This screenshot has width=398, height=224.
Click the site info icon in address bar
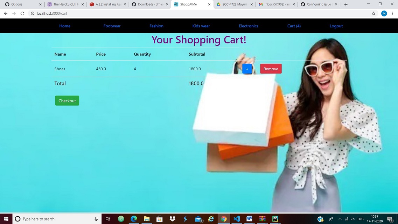click(x=32, y=13)
